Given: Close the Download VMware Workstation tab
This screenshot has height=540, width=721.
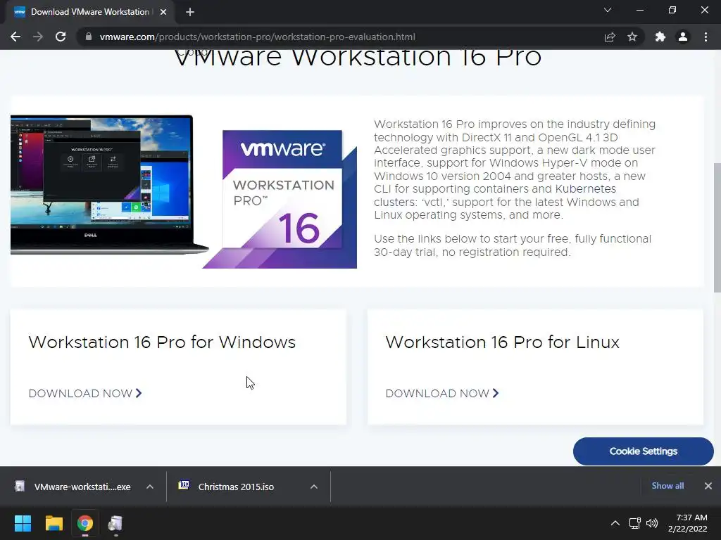Looking at the screenshot, I should [163, 12].
